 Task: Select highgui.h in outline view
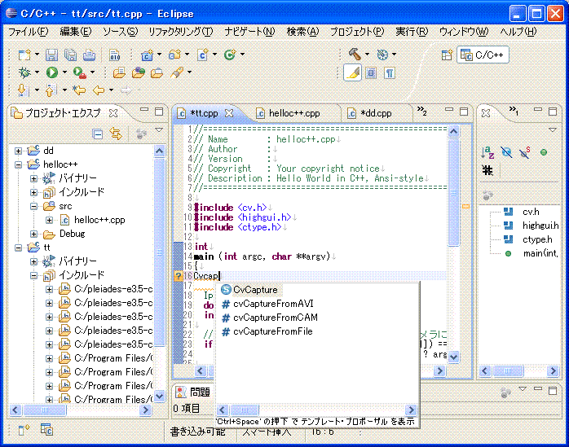pos(540,226)
